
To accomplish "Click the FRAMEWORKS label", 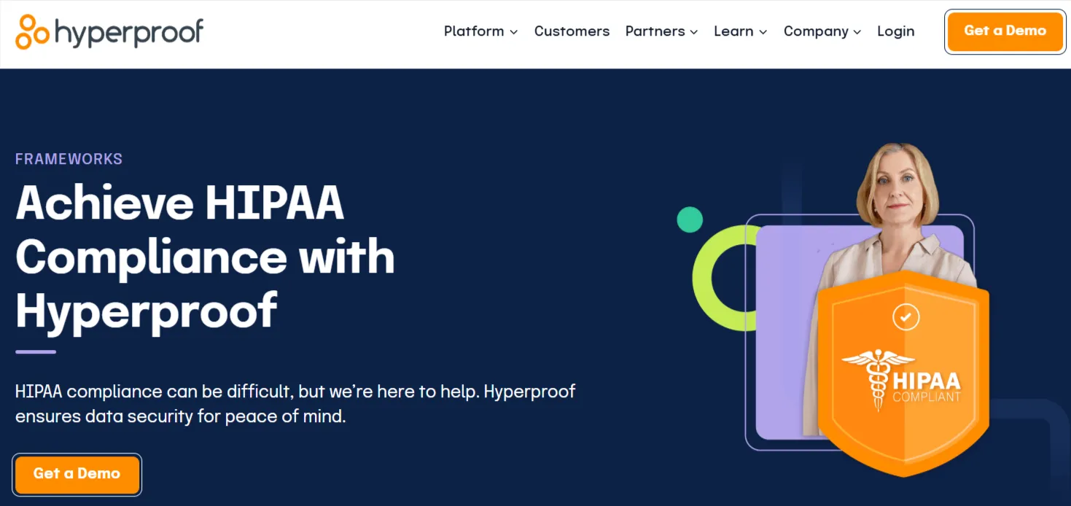I will (69, 159).
